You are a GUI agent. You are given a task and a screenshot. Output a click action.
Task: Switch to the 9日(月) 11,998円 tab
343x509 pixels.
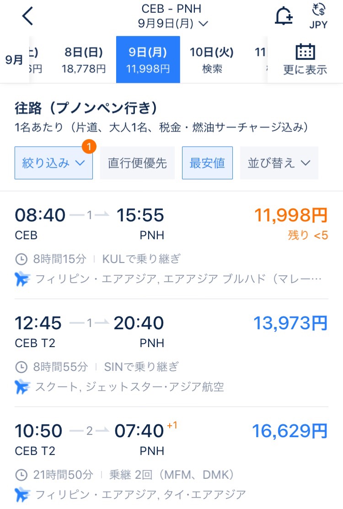[x=148, y=60]
